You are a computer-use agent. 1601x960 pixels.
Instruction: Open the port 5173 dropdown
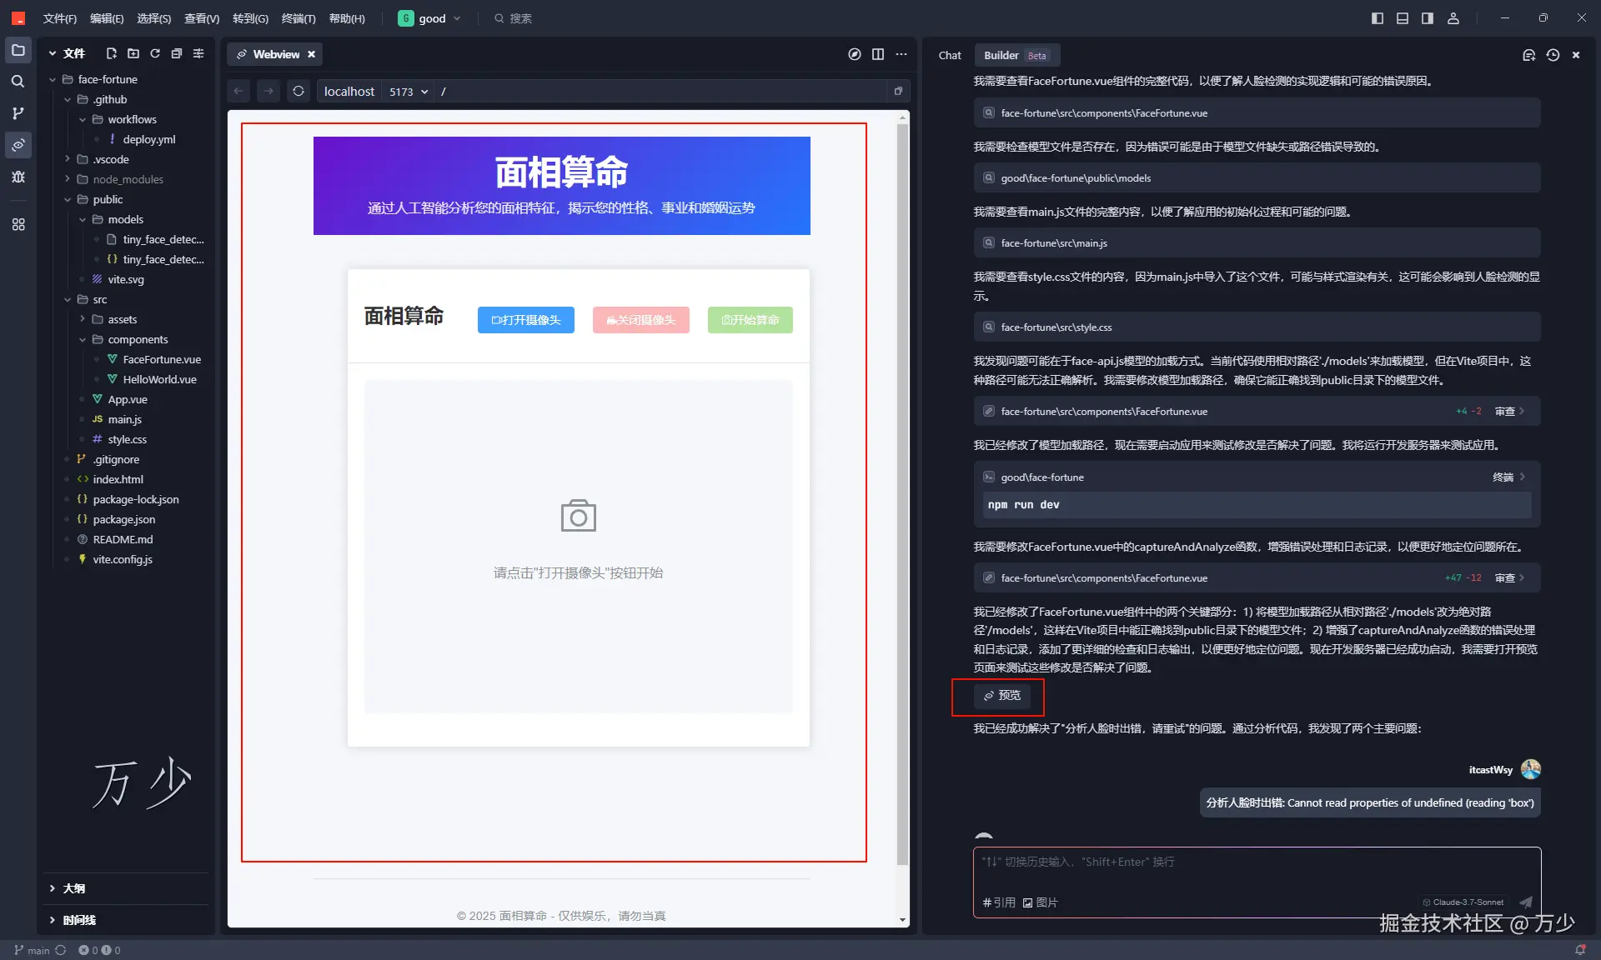409,92
